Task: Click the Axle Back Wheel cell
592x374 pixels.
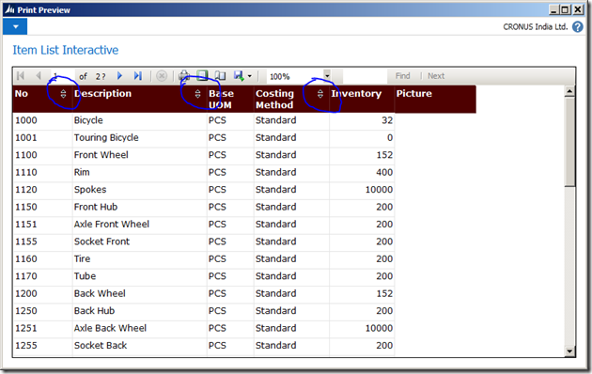Action: click(140, 329)
